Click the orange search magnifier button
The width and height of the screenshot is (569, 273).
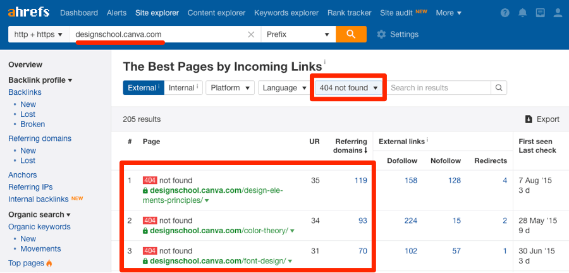click(351, 35)
